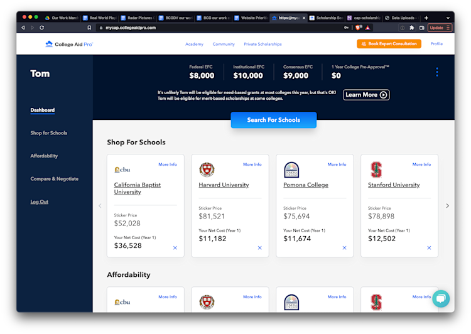Click More Info on Harvard Shop For Schools card
The height and width of the screenshot is (334, 471).
[x=252, y=164]
